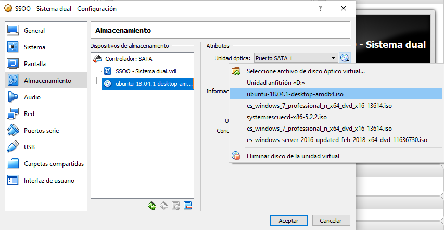Click the add storage controller icon
This screenshot has width=444, height=230.
coord(151,206)
